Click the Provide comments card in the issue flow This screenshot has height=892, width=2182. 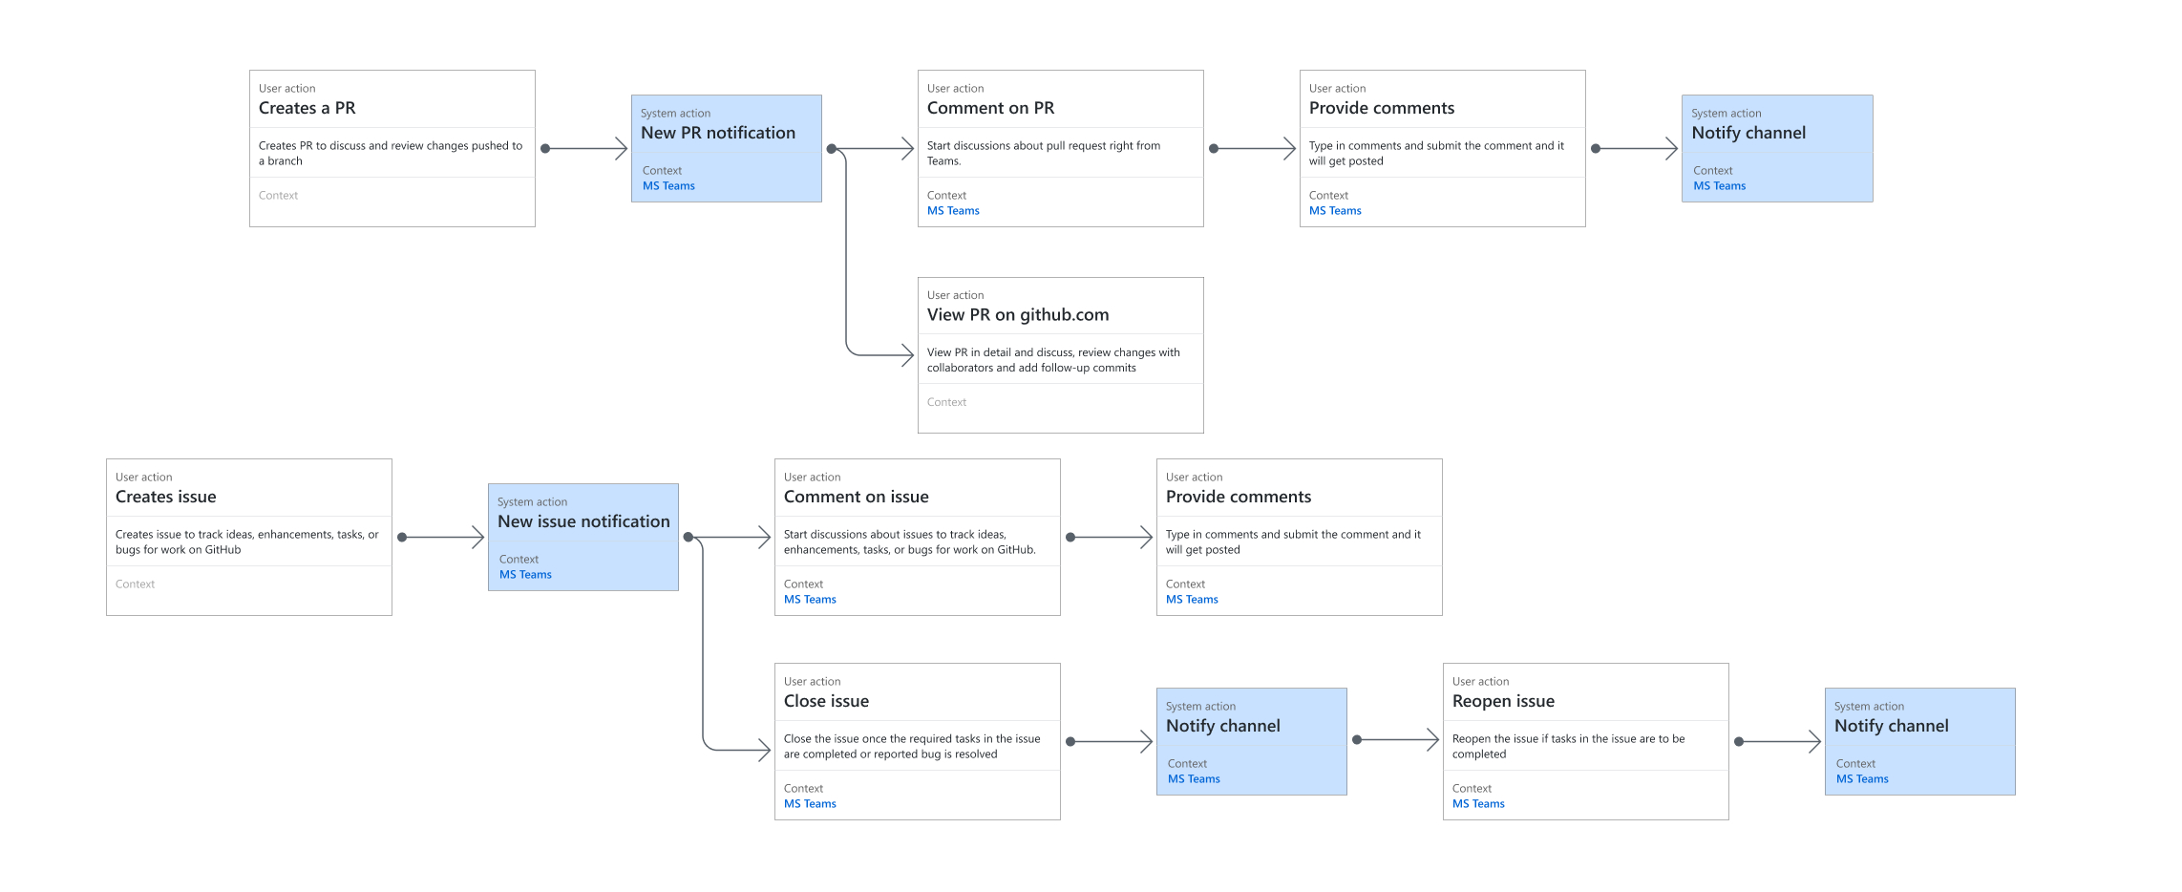pyautogui.click(x=1299, y=537)
